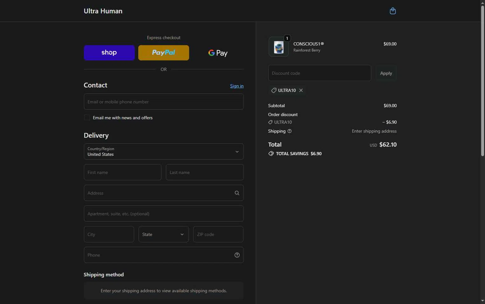Focus the Last name field
The image size is (485, 304).
click(205, 172)
